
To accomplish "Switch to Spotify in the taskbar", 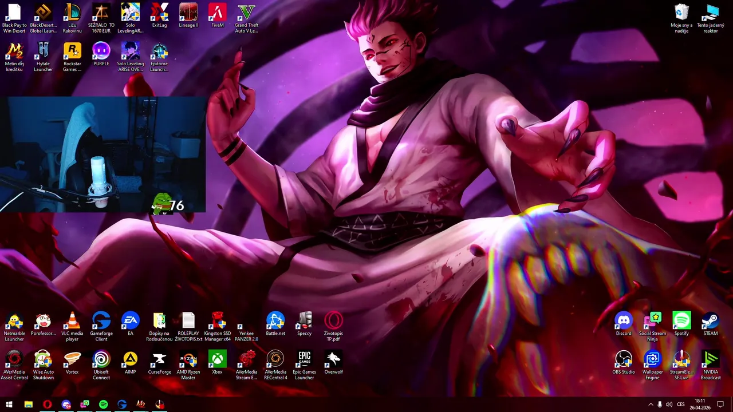I will point(103,405).
